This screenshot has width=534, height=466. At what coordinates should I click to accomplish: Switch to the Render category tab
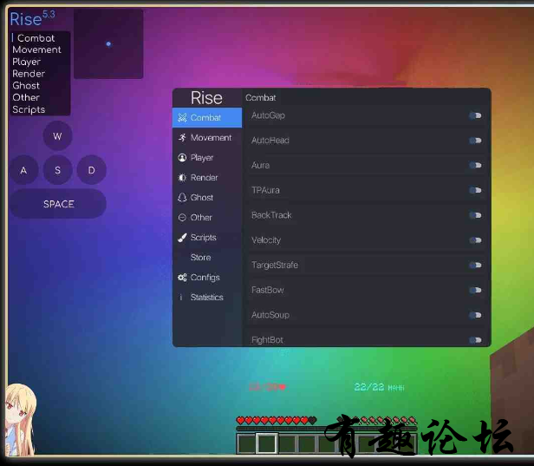207,178
